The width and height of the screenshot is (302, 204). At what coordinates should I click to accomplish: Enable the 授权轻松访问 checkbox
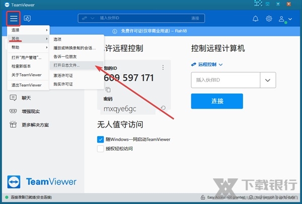point(100,149)
